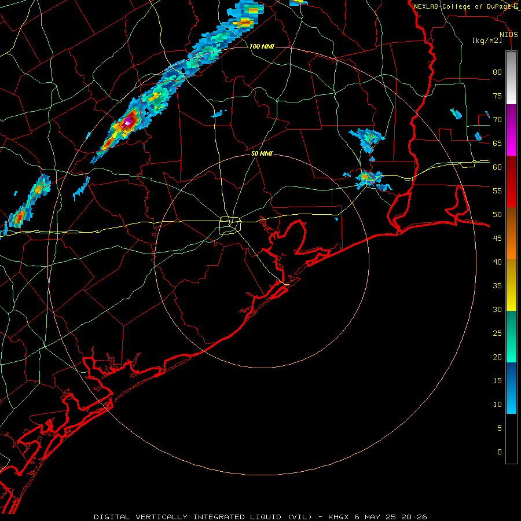The width and height of the screenshot is (521, 521).
Task: Click the 'KHGX 6 MAY 25 20:26' timestamp
Action: tap(377, 517)
